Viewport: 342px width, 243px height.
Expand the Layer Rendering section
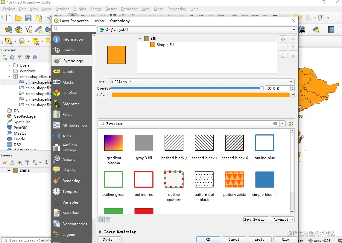pos(100,232)
